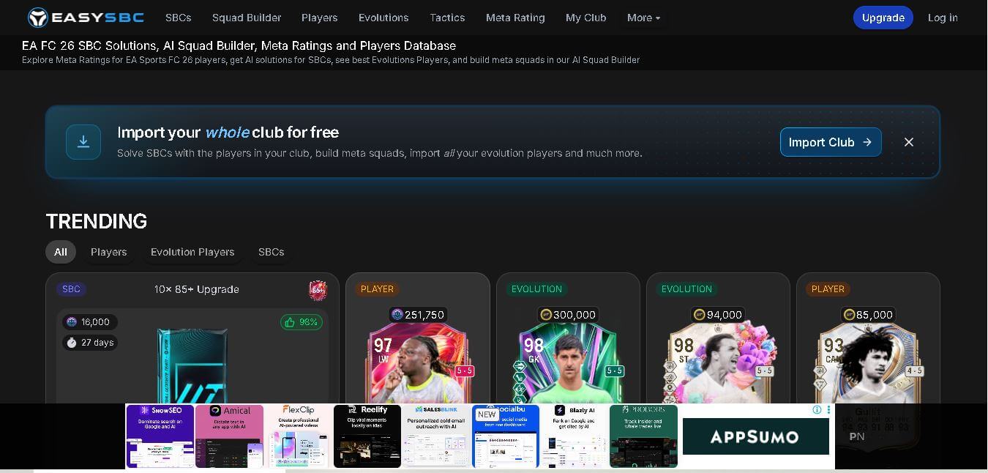The image size is (988, 473).
Task: Dismiss the import club banner
Action: point(909,142)
